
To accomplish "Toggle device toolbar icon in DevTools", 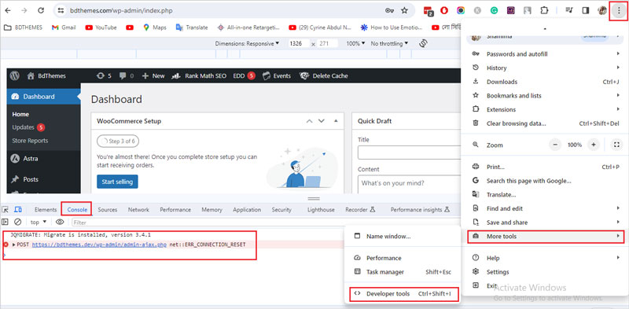I will point(17,209).
